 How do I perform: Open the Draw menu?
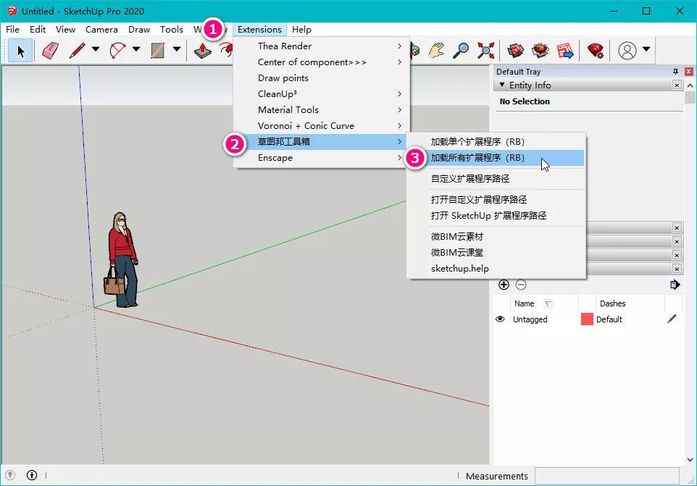[x=139, y=29]
